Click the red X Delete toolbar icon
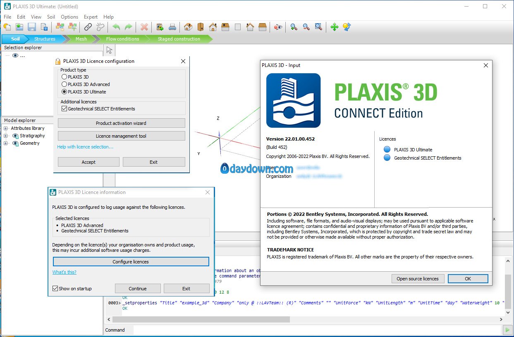Viewport: 514px width, 337px height. [x=144, y=27]
